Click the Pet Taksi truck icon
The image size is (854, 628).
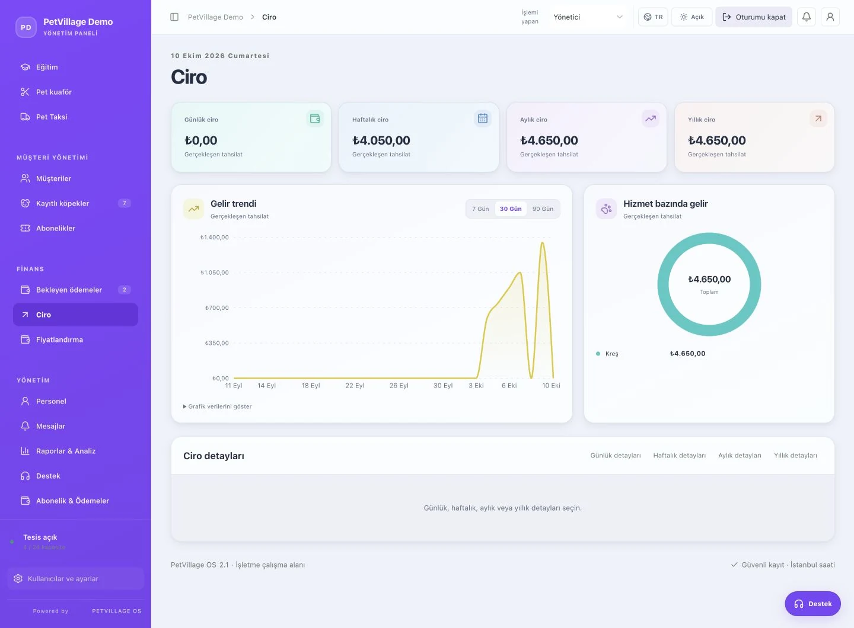25,117
